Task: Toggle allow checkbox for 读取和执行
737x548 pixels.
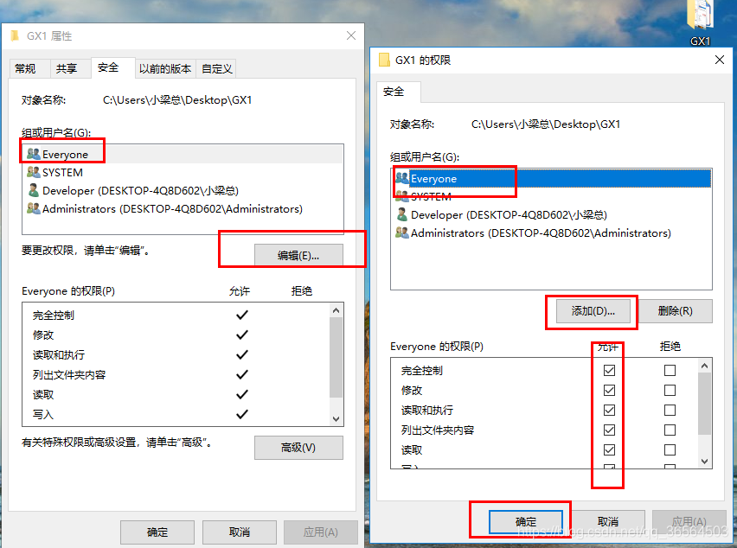Action: coord(609,410)
